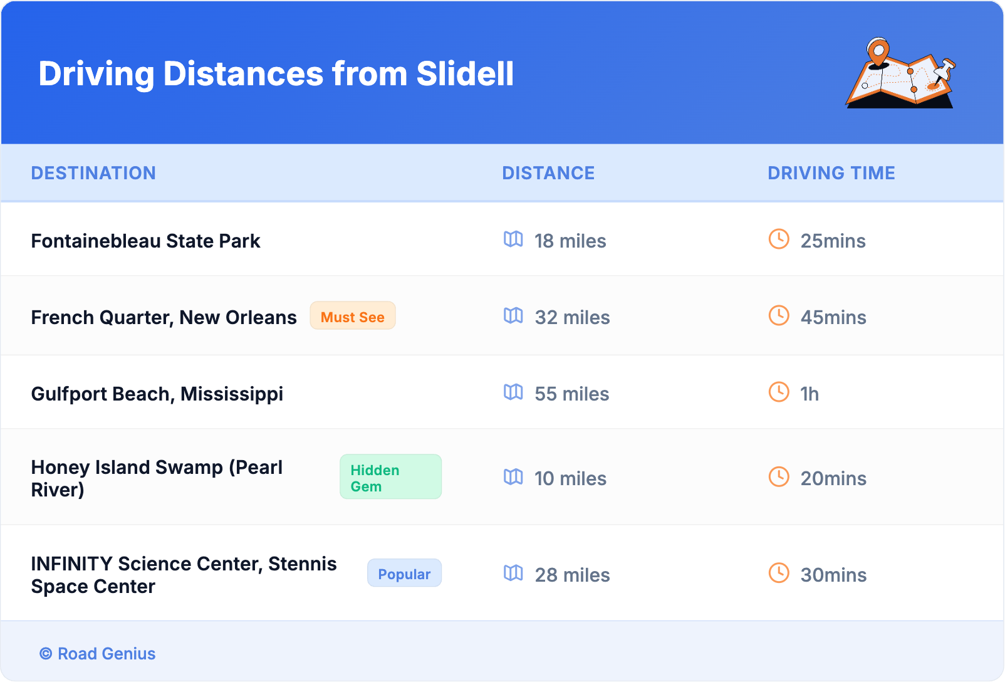Click the map icon beside 32 miles
Viewport: 1005px width, 682px height.
(x=513, y=316)
